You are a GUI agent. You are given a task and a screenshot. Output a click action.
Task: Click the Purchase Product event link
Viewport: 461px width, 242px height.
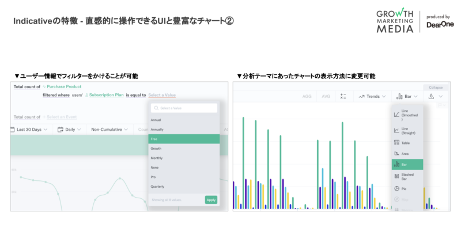coord(64,87)
